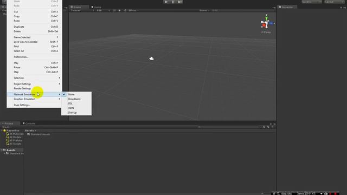This screenshot has width=347, height=195.
Task: Open the RGB render mode dropdown
Action: point(103,10)
